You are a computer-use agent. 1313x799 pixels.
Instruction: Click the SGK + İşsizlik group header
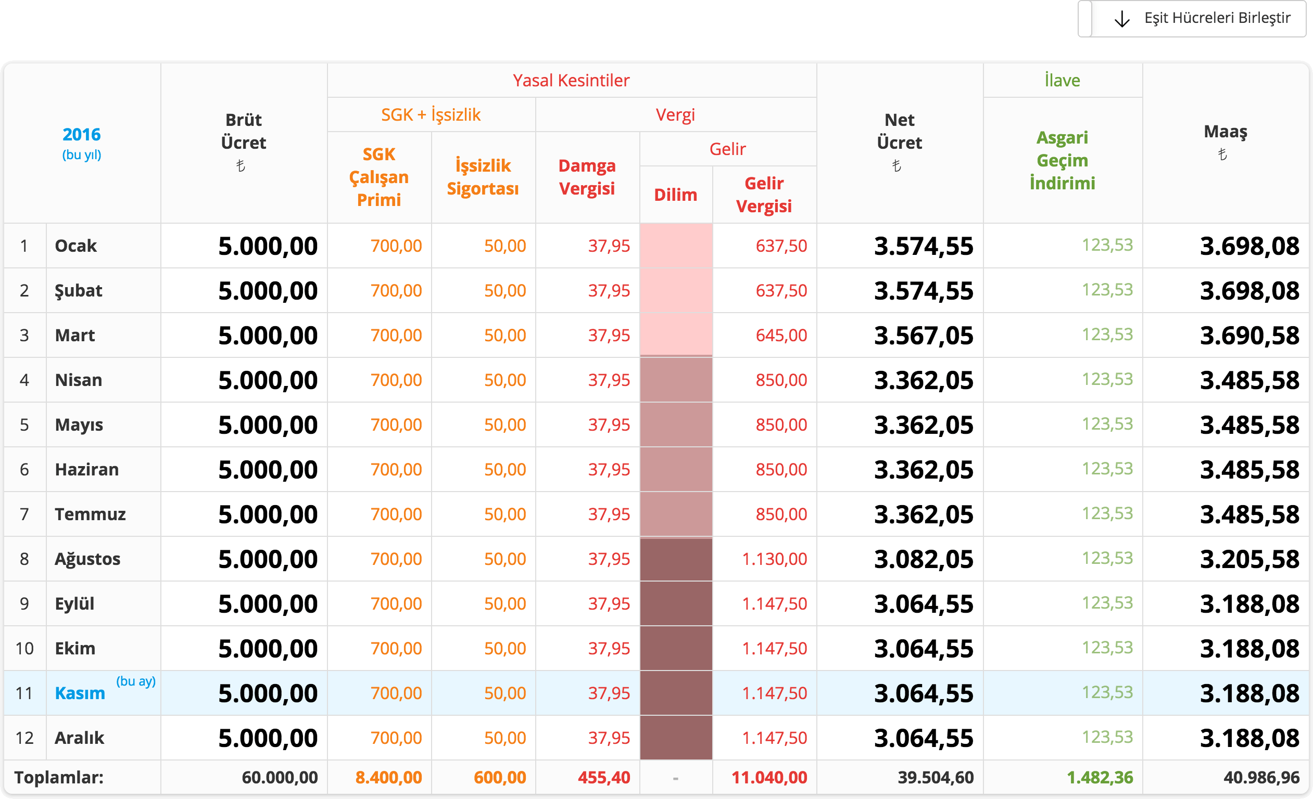tap(431, 114)
